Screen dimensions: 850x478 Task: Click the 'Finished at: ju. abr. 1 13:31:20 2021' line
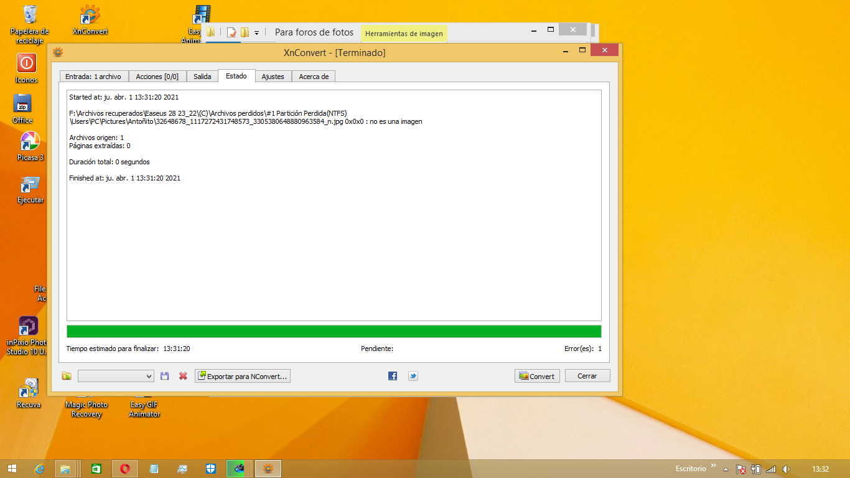(x=125, y=178)
